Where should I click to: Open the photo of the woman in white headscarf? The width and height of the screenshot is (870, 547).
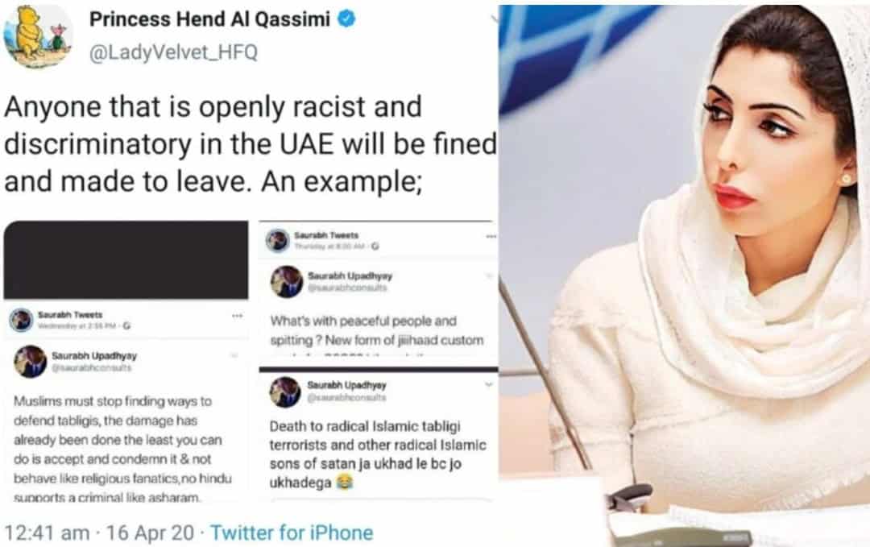point(684,276)
